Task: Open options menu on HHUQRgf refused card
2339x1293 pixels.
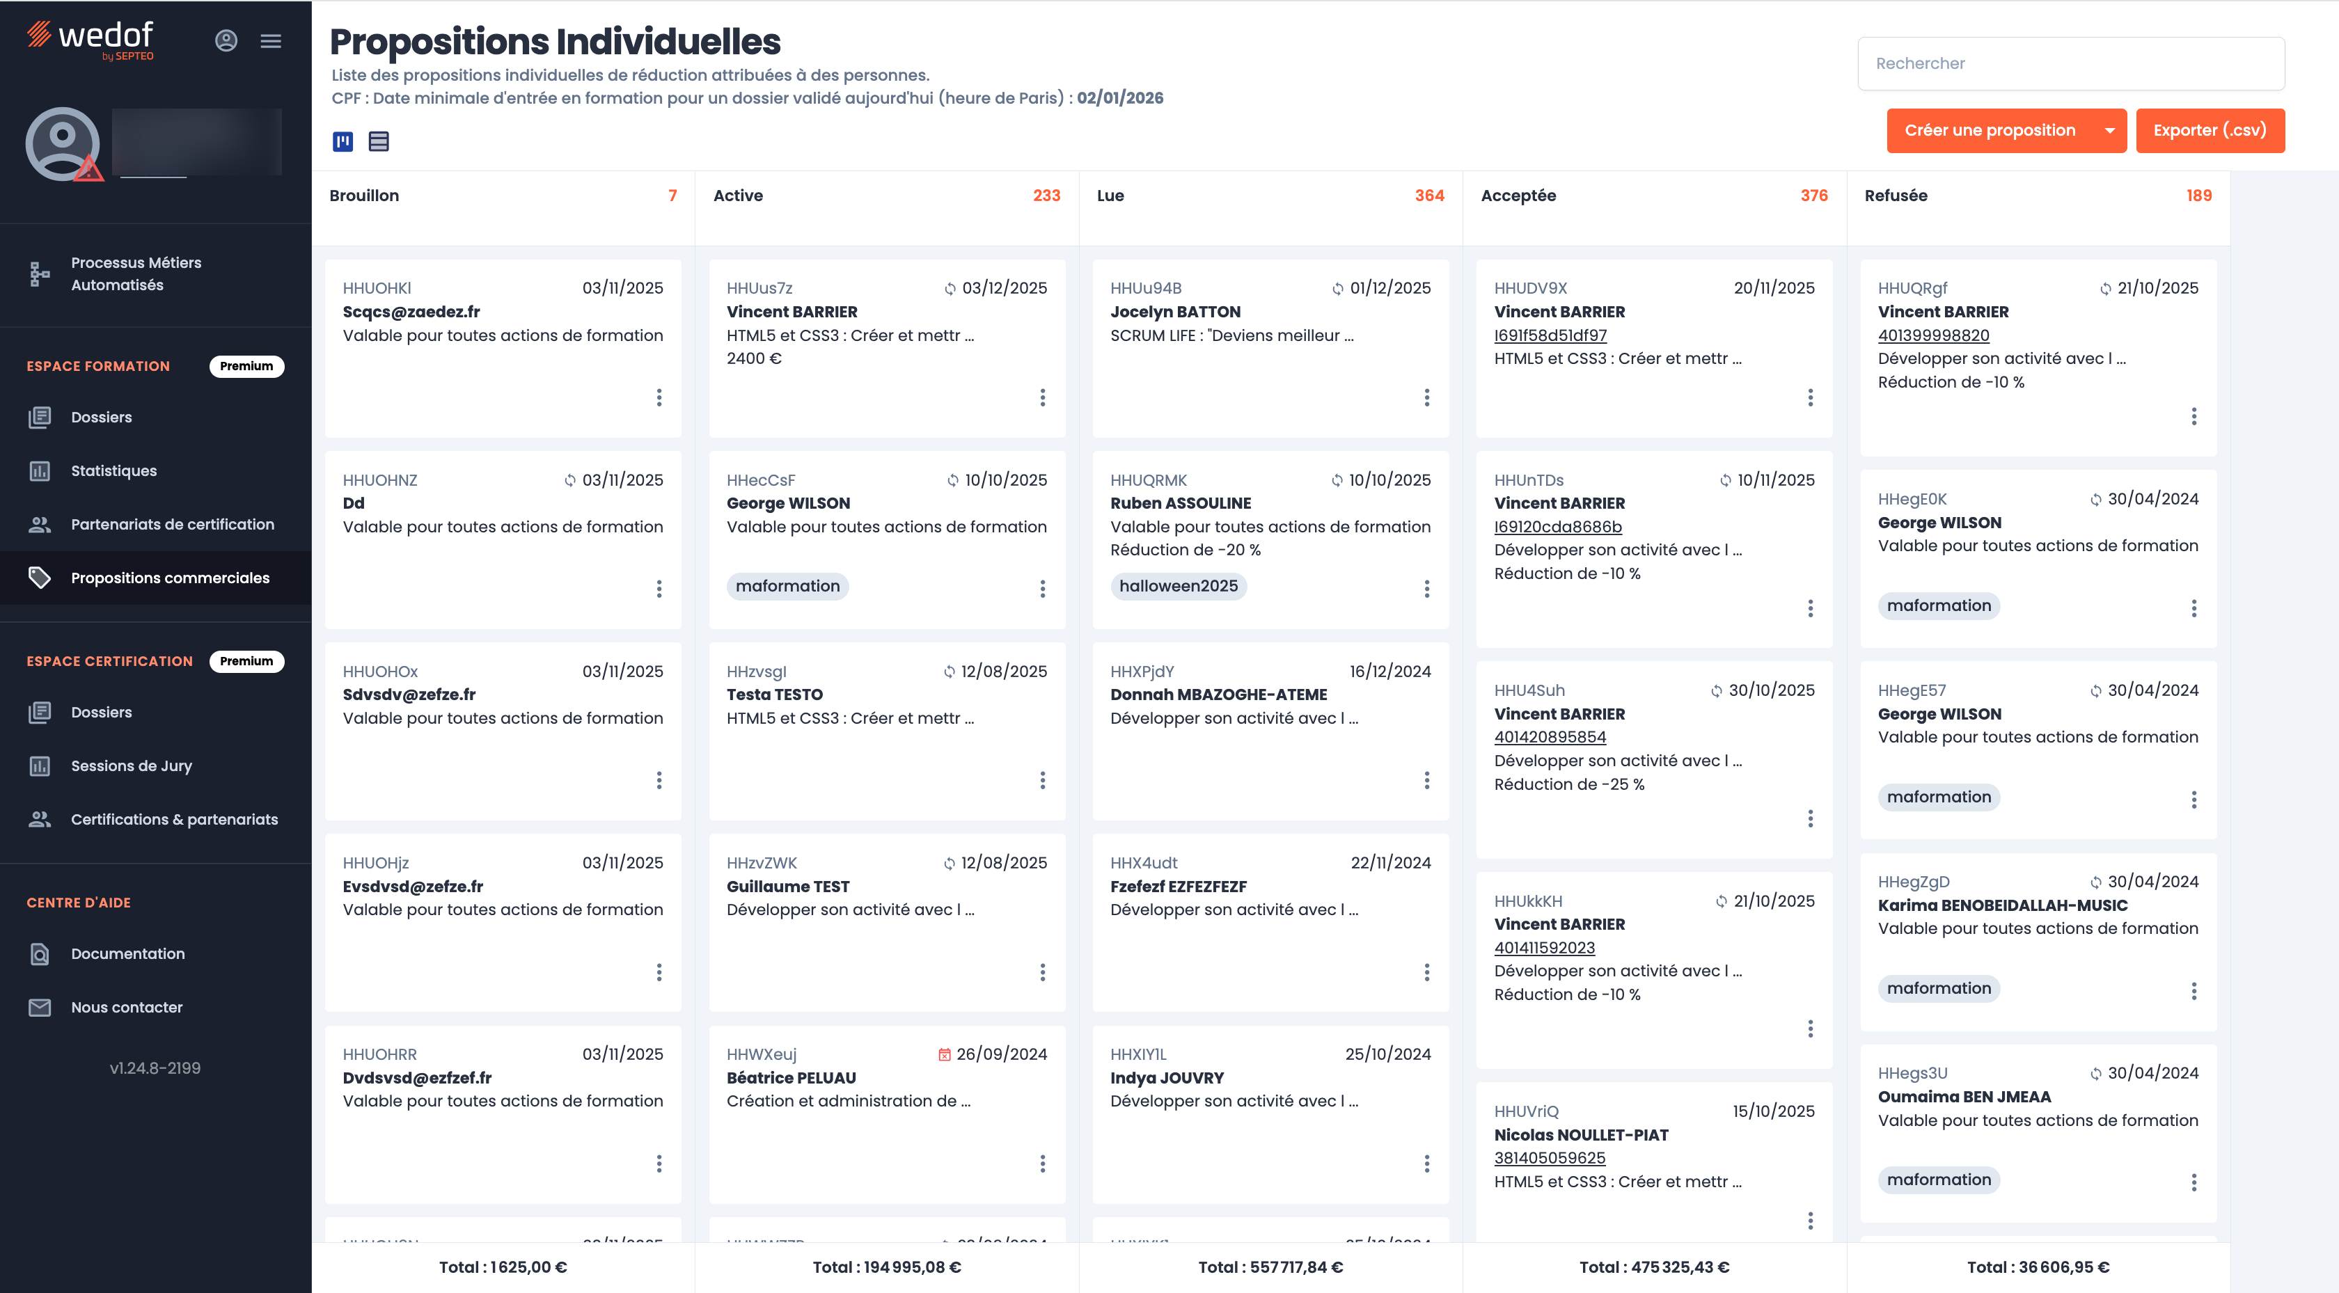Action: coord(2195,417)
